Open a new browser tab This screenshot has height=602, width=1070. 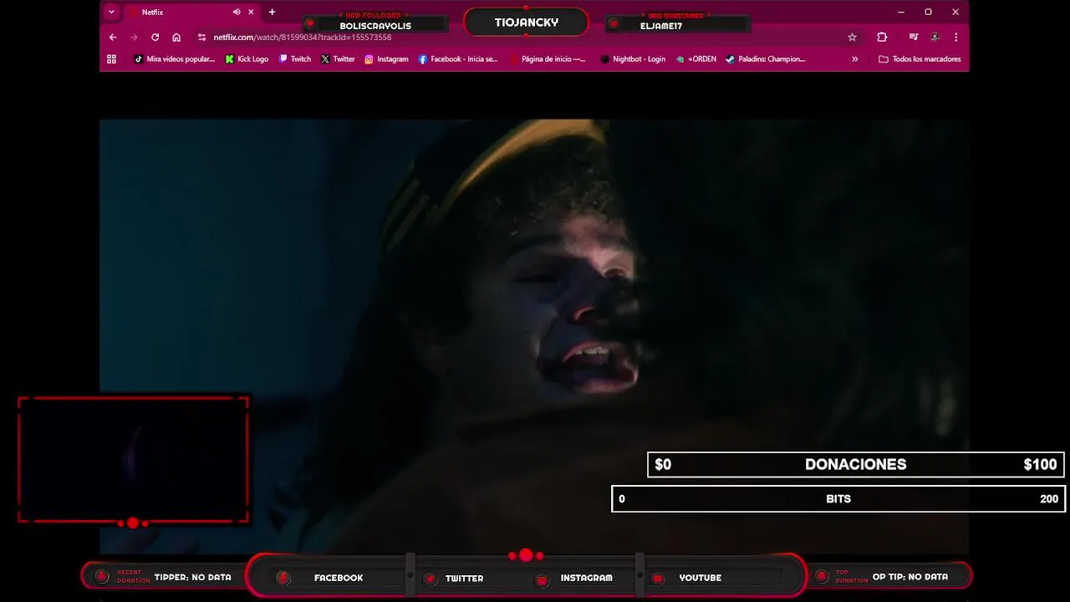click(272, 13)
